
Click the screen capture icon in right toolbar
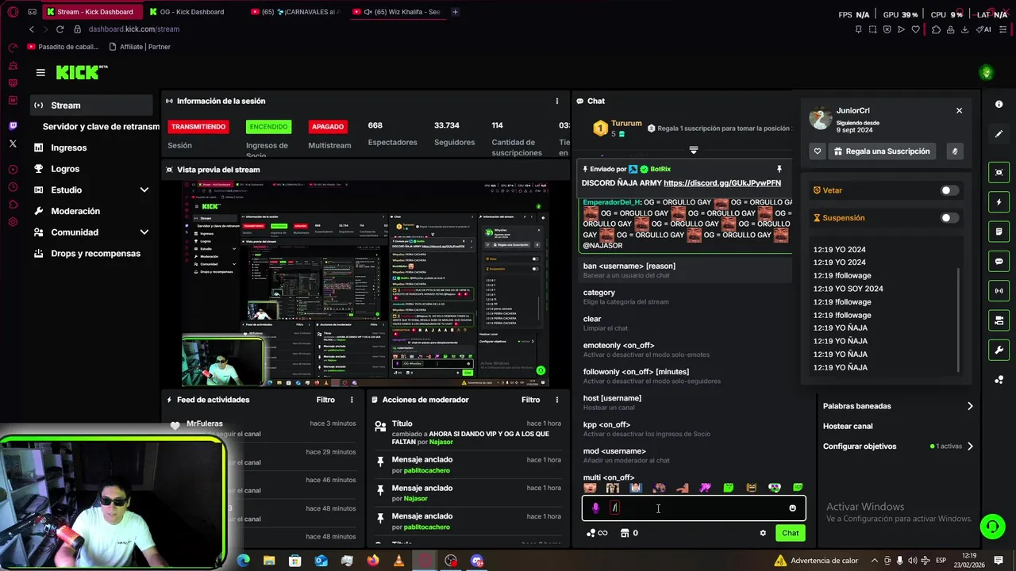click(x=999, y=172)
